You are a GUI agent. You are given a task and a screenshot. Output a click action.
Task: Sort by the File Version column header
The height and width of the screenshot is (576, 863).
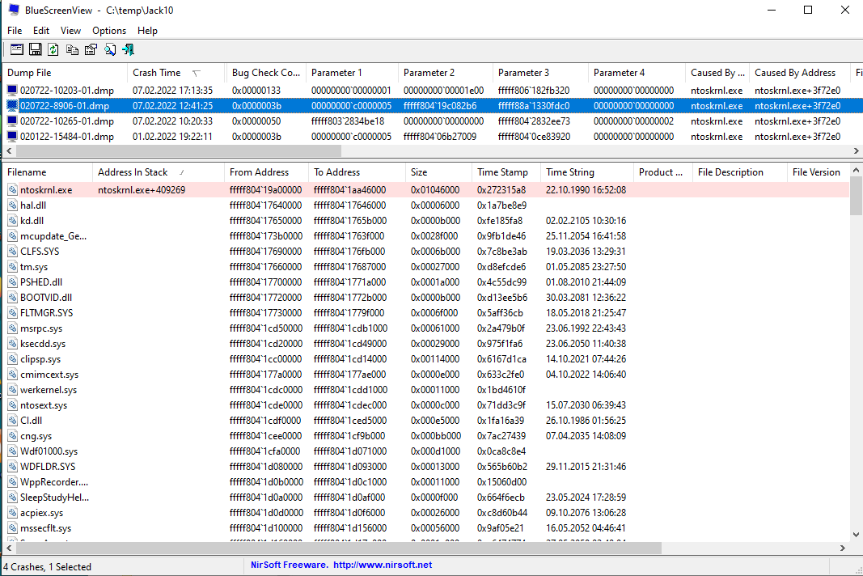[x=818, y=172]
